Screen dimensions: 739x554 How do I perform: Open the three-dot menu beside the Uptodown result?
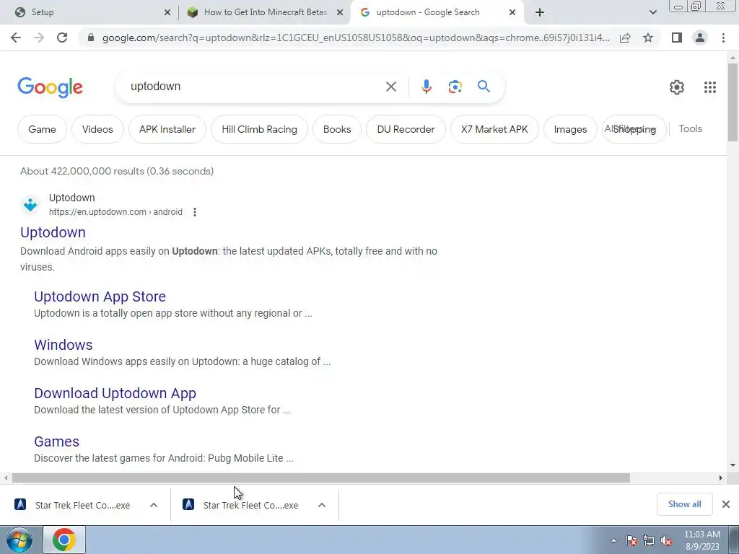pyautogui.click(x=195, y=212)
